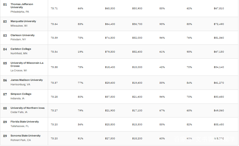Click James Madison's $29,600 cell

coord(110,83)
